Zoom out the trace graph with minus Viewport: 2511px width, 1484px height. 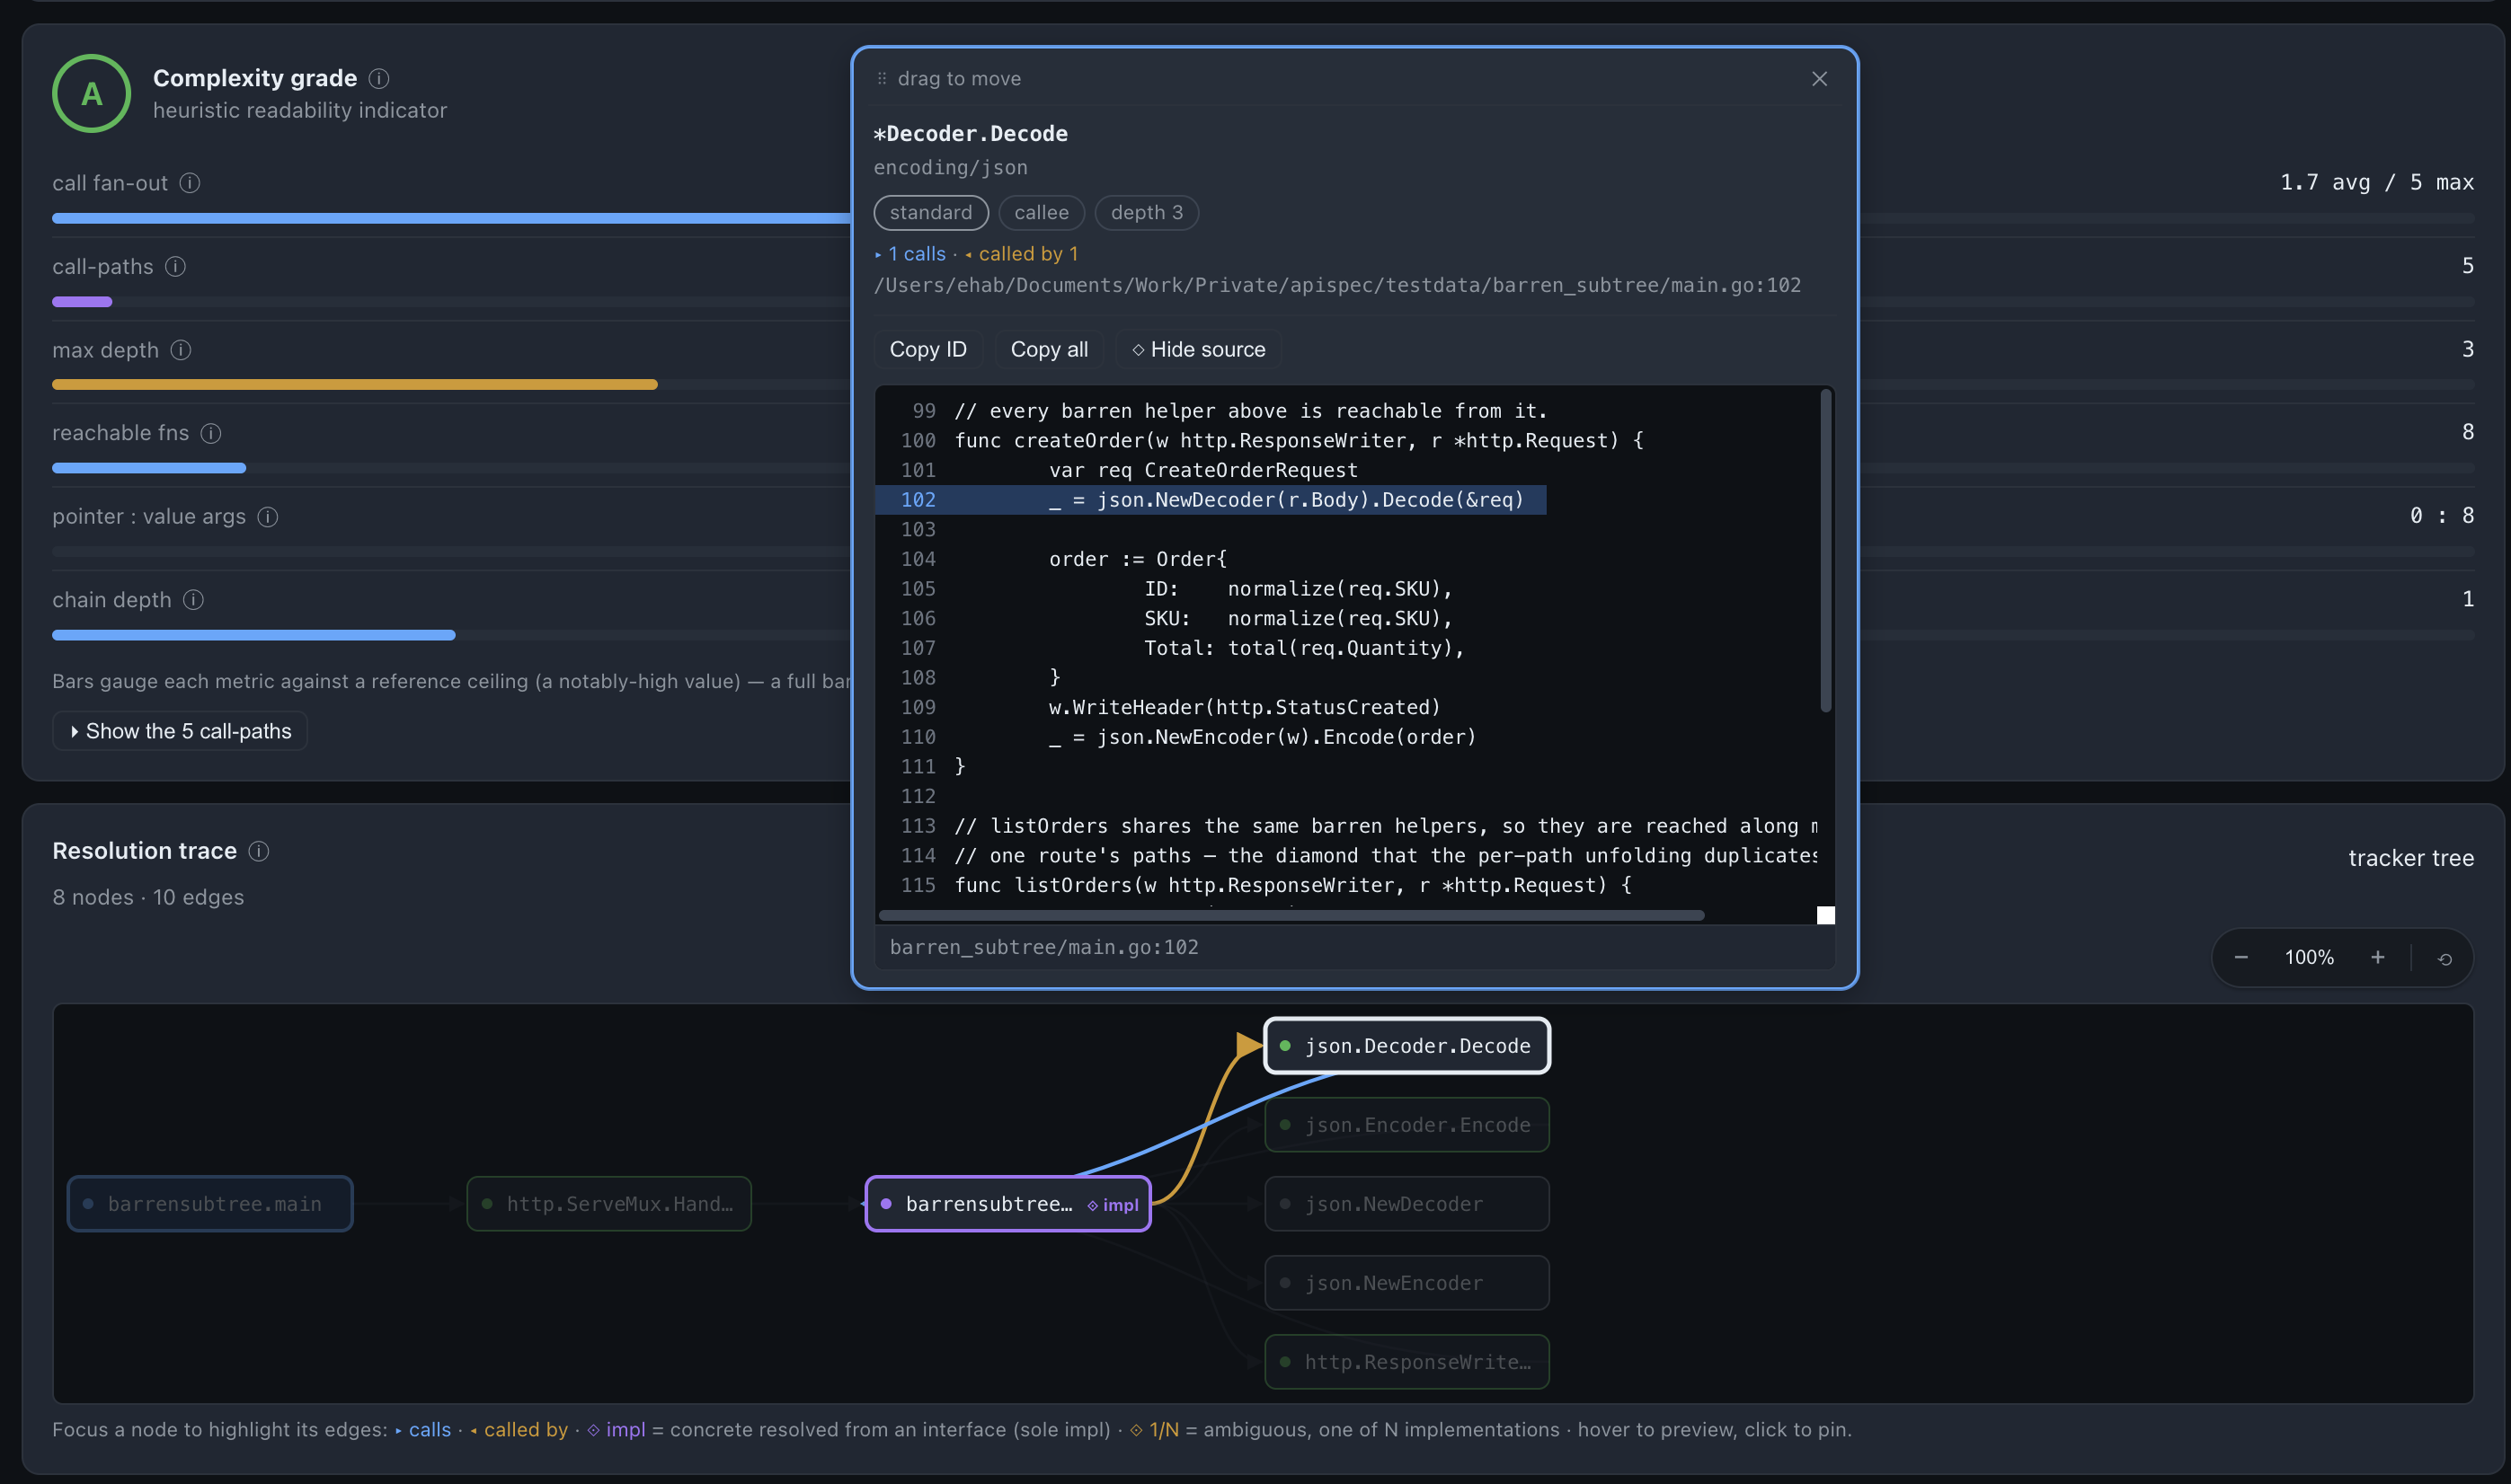[x=2240, y=958]
